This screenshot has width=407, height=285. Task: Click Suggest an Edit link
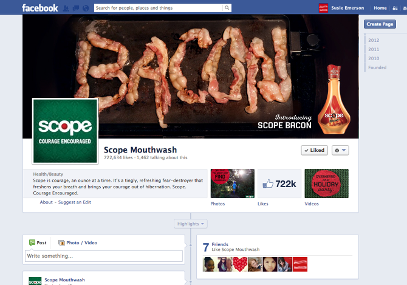(x=75, y=202)
